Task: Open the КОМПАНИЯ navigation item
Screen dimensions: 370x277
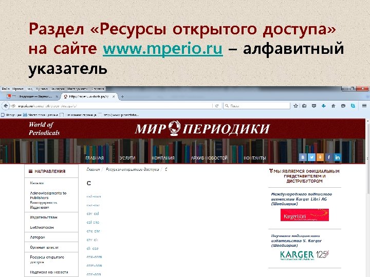Action: [x=163, y=158]
